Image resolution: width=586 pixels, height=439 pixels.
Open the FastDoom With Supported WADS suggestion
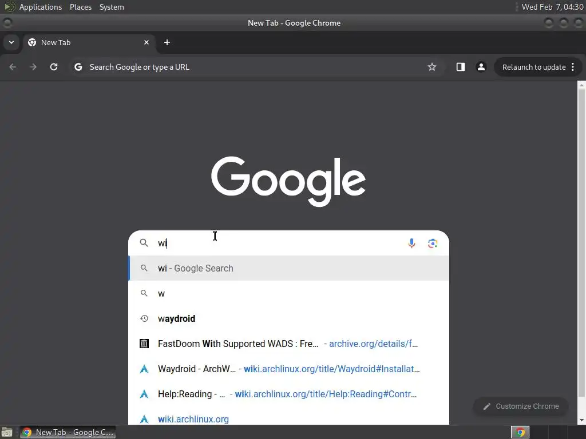tap(288, 344)
